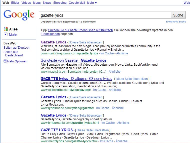This screenshot has width=190, height=143.
Task: Click Suchen Sie nur nach Ergebnissen auf Deutsch
Action: pyautogui.click(x=80, y=30)
